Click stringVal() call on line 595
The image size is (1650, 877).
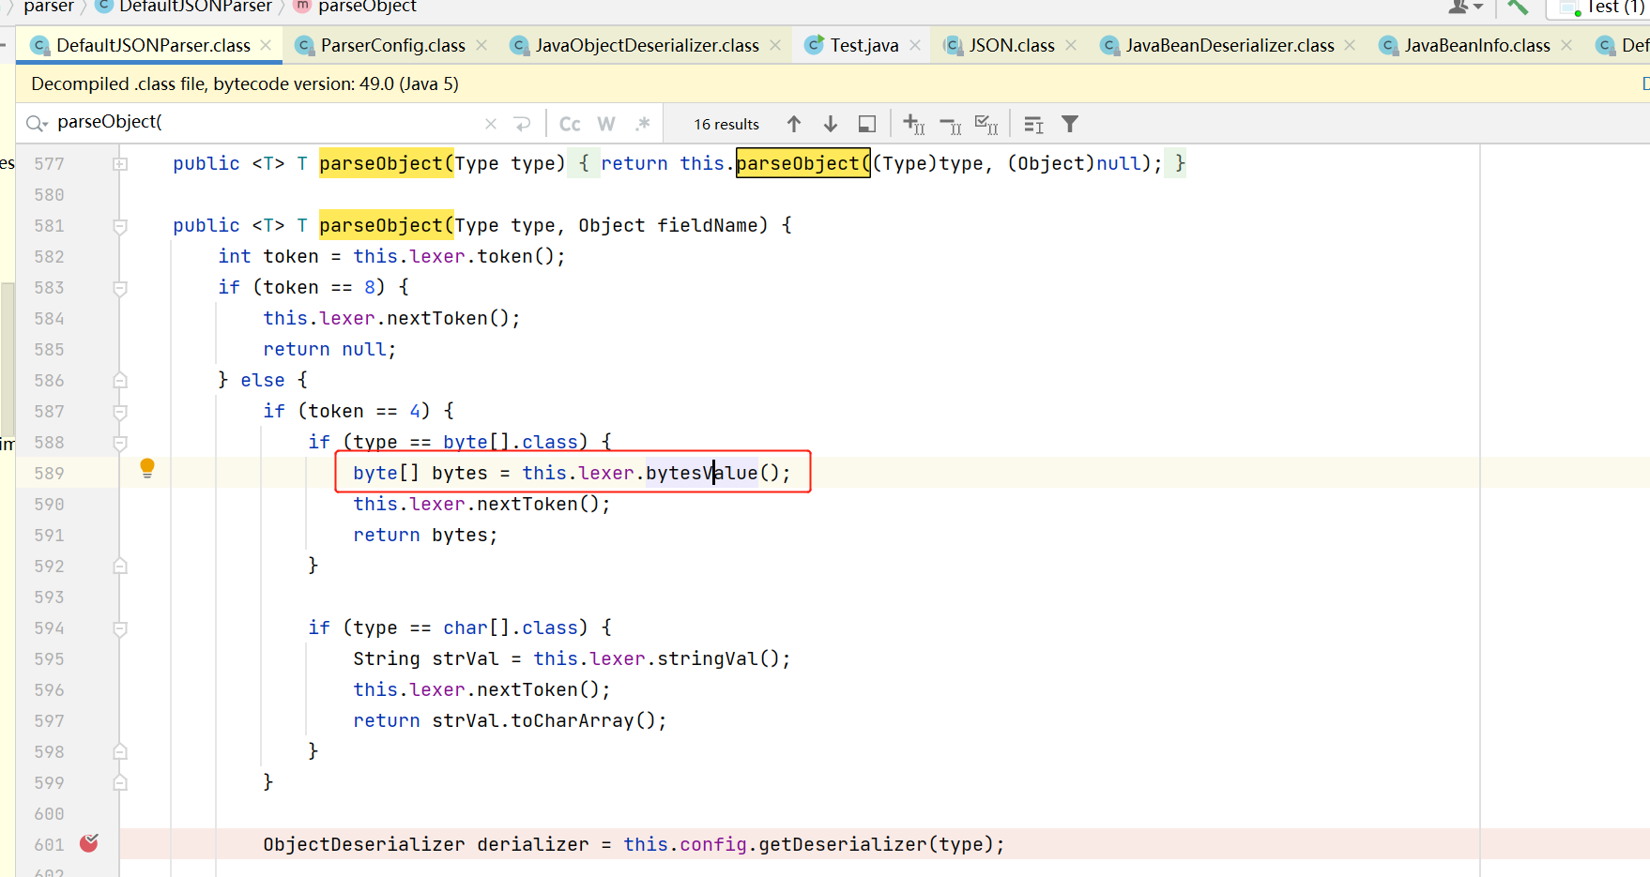coord(718,658)
